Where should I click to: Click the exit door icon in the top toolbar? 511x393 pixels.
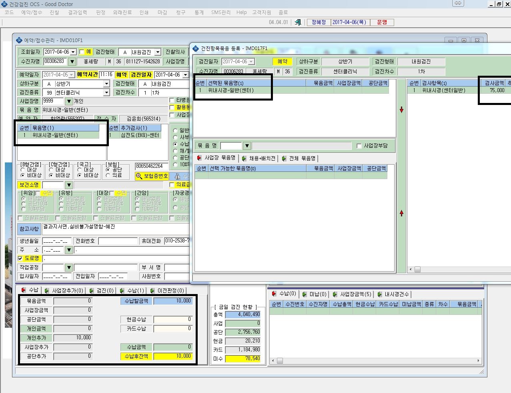[x=298, y=22]
